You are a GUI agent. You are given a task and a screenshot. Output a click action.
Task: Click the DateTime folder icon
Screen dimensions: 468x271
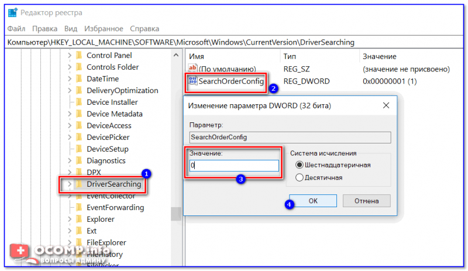tap(79, 78)
